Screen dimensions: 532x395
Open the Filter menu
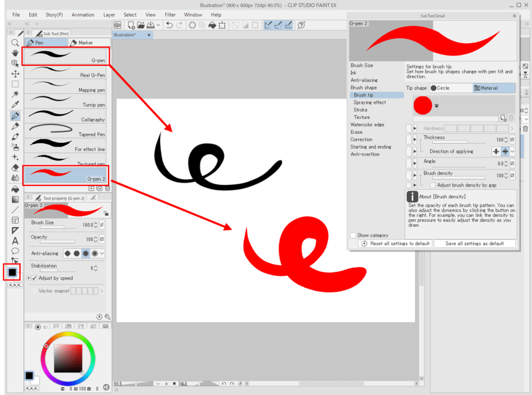point(170,15)
